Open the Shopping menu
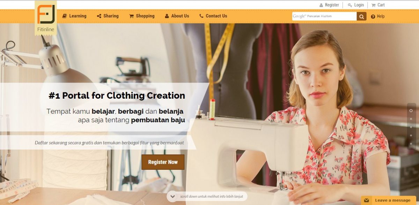The image size is (419, 205). [142, 16]
